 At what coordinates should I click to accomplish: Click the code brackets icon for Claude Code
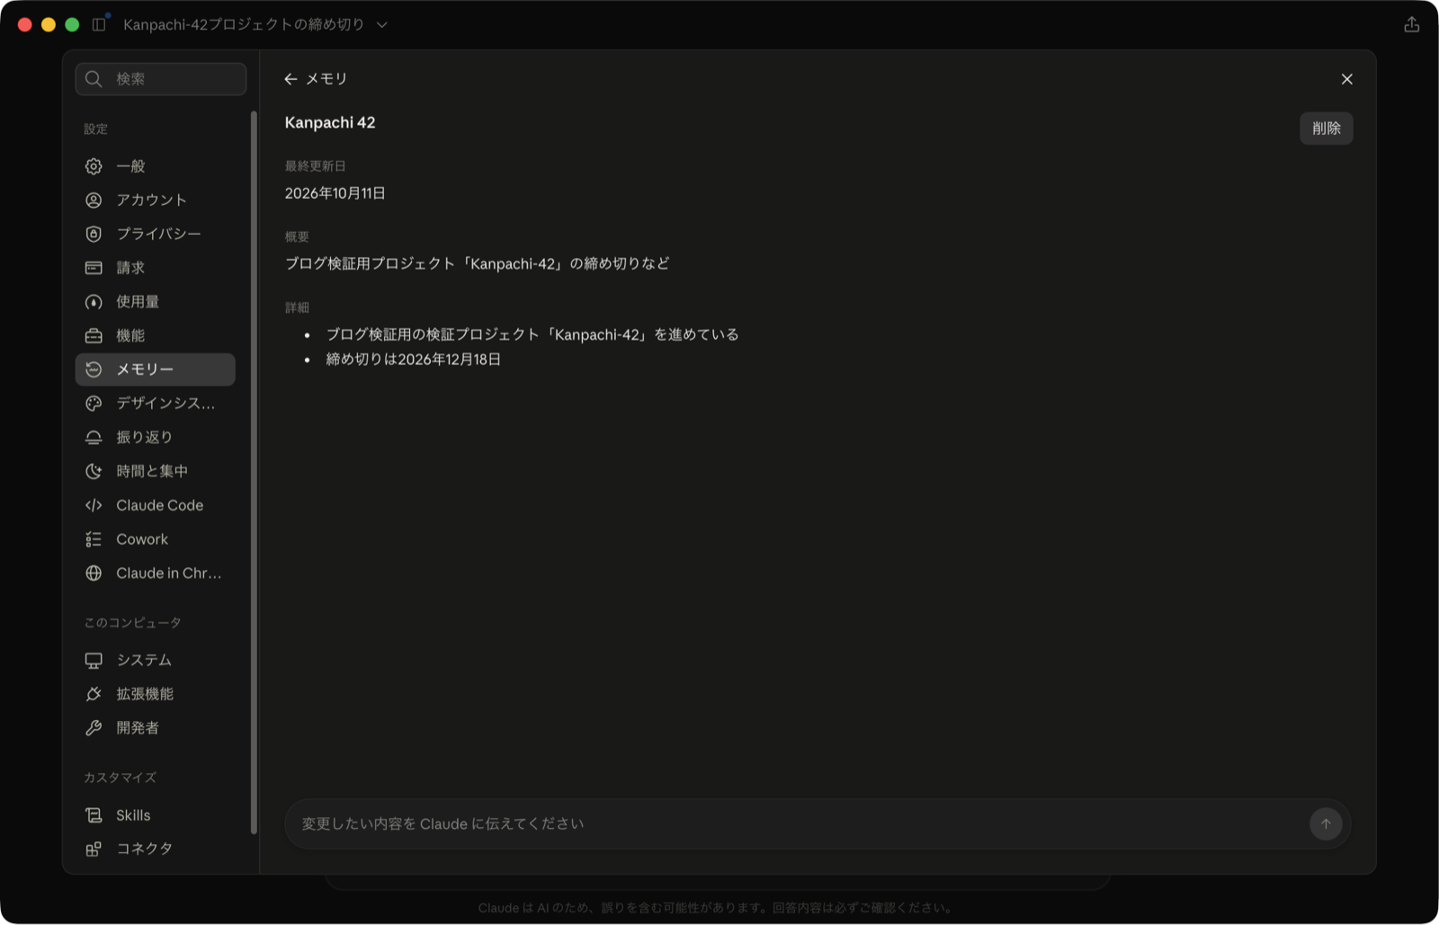click(x=94, y=505)
